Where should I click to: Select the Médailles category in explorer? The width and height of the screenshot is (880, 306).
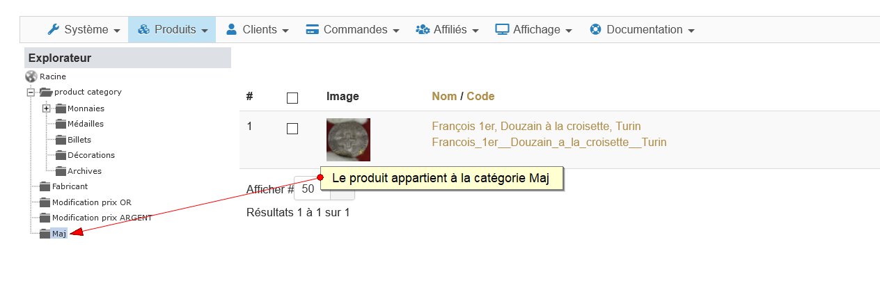(85, 124)
